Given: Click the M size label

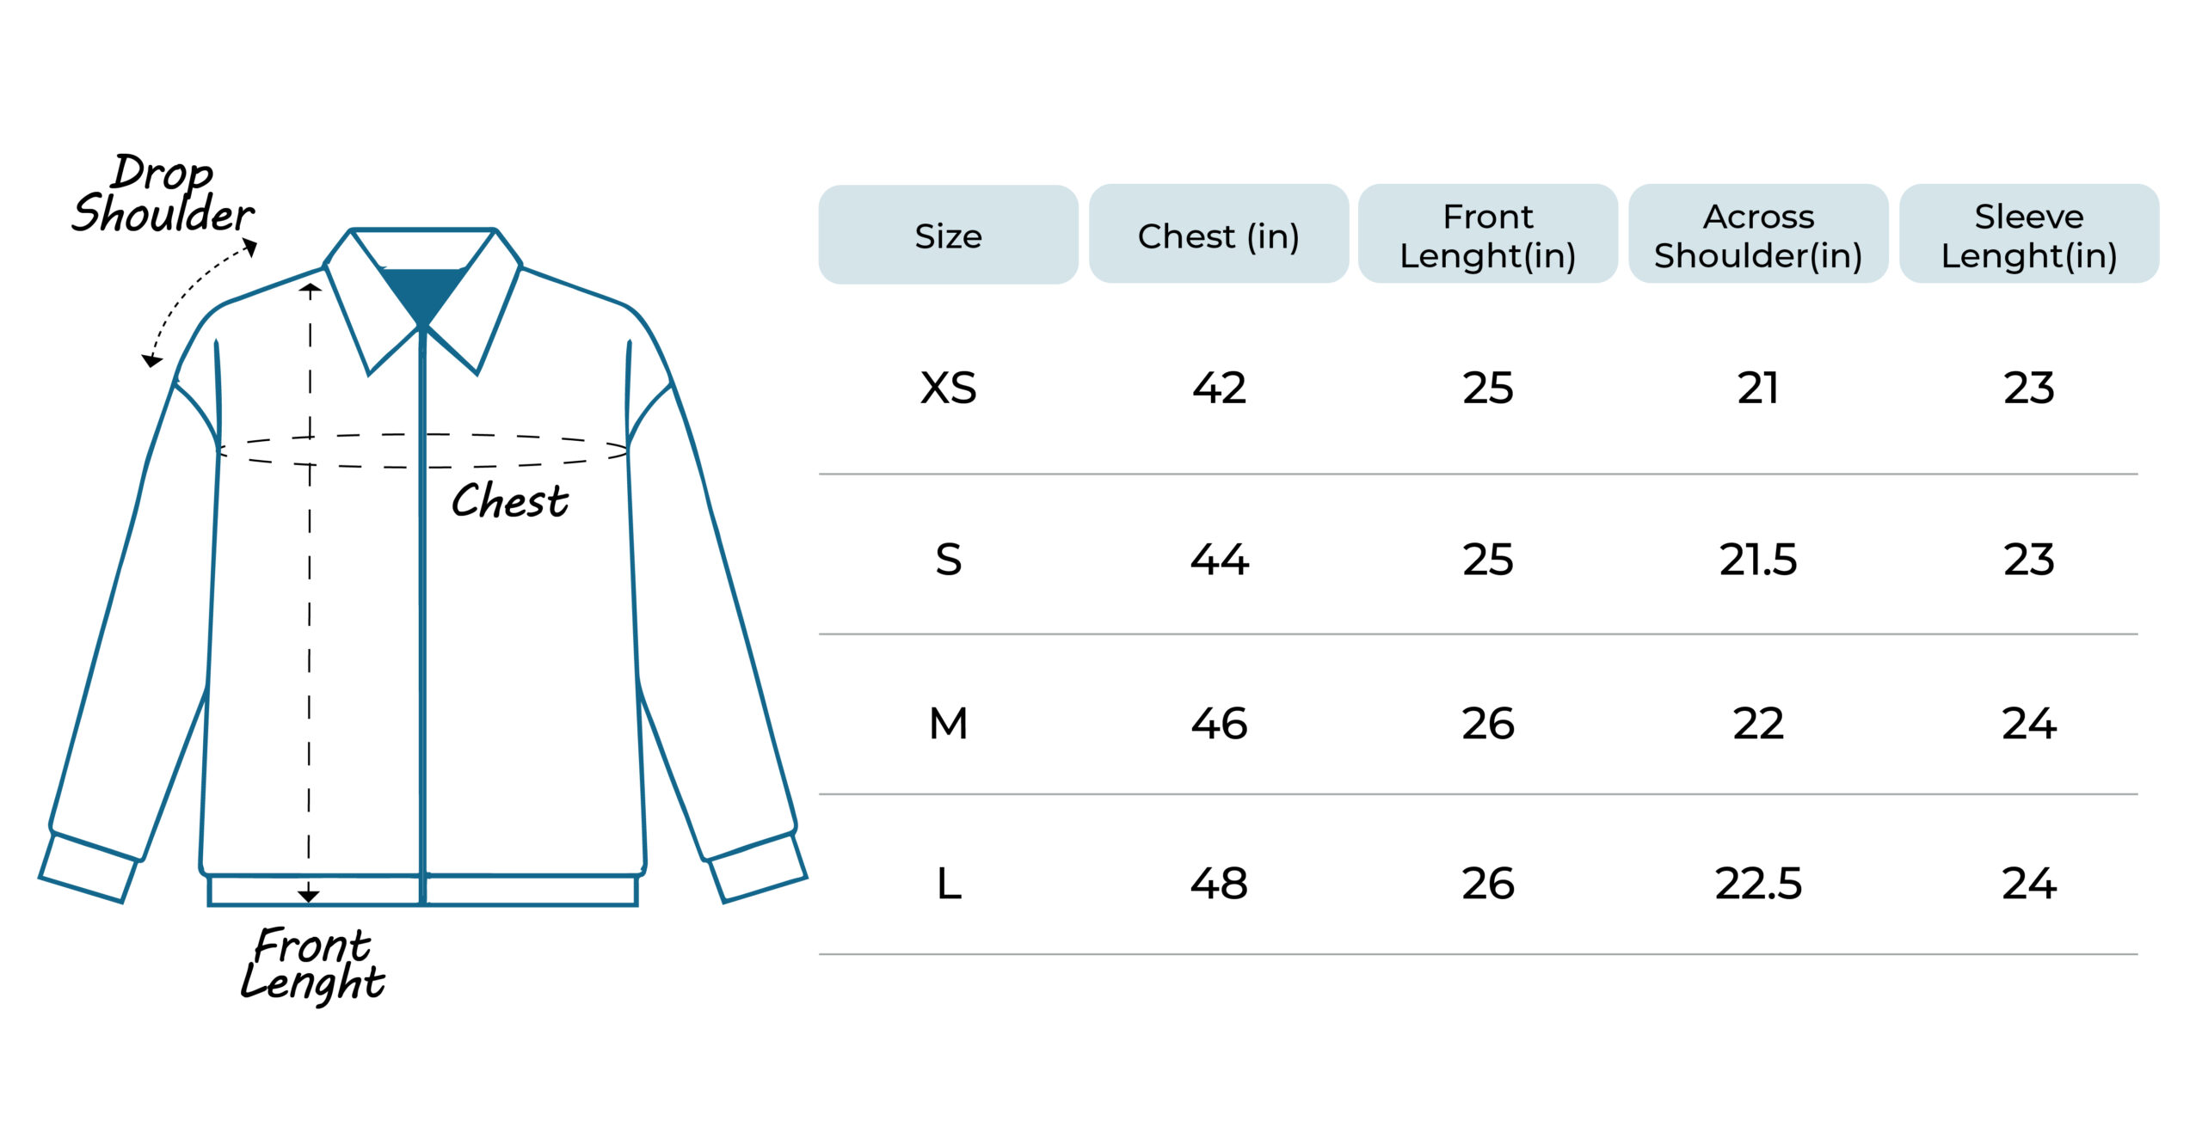Looking at the screenshot, I should (x=948, y=723).
